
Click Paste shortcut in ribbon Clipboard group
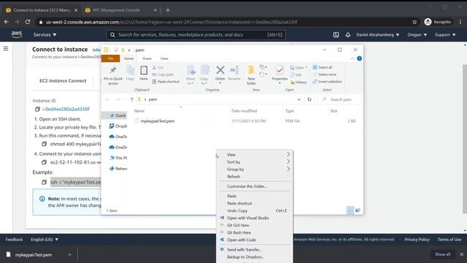[166, 82]
